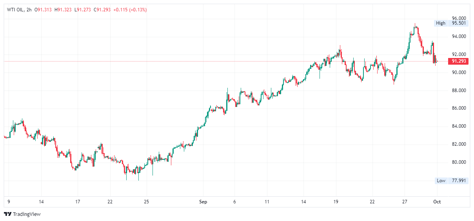Select date 9 on the time axis

click(x=9, y=202)
